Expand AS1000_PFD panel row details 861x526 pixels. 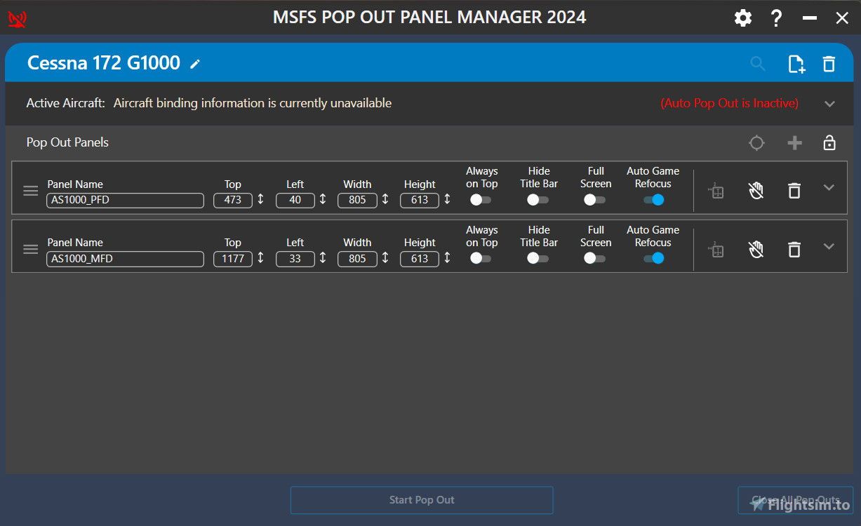[x=829, y=188]
